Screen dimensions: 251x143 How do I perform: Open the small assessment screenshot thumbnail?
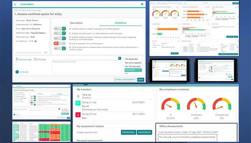(42, 102)
